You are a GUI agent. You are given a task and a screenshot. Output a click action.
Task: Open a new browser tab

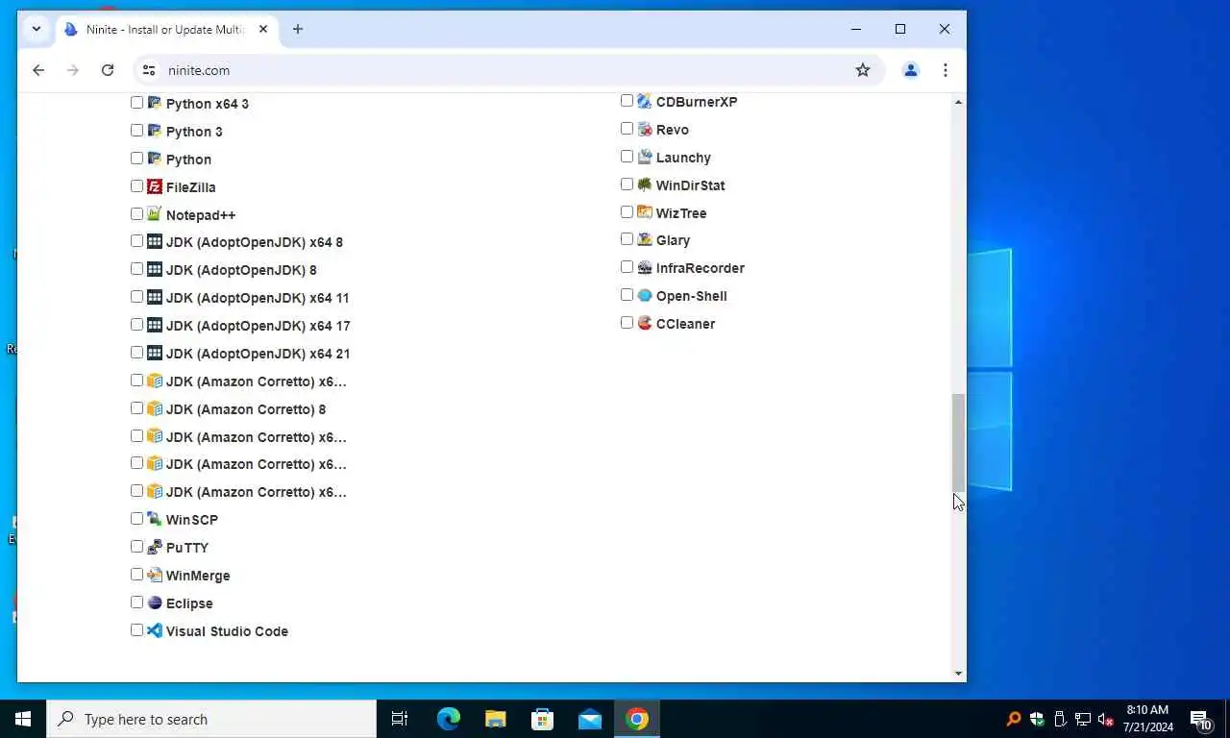click(298, 29)
